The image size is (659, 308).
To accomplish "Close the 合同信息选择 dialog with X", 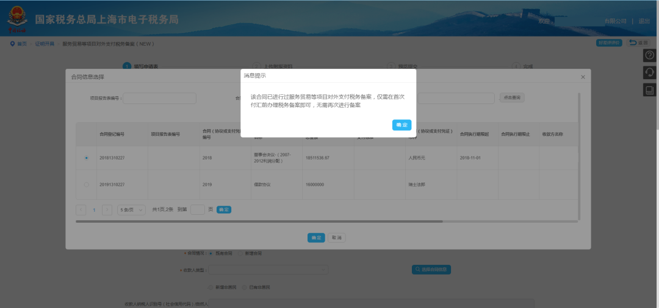I will pyautogui.click(x=583, y=77).
